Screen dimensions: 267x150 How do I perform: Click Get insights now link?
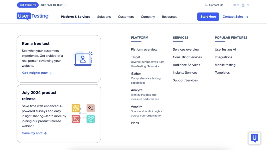tap(35, 73)
